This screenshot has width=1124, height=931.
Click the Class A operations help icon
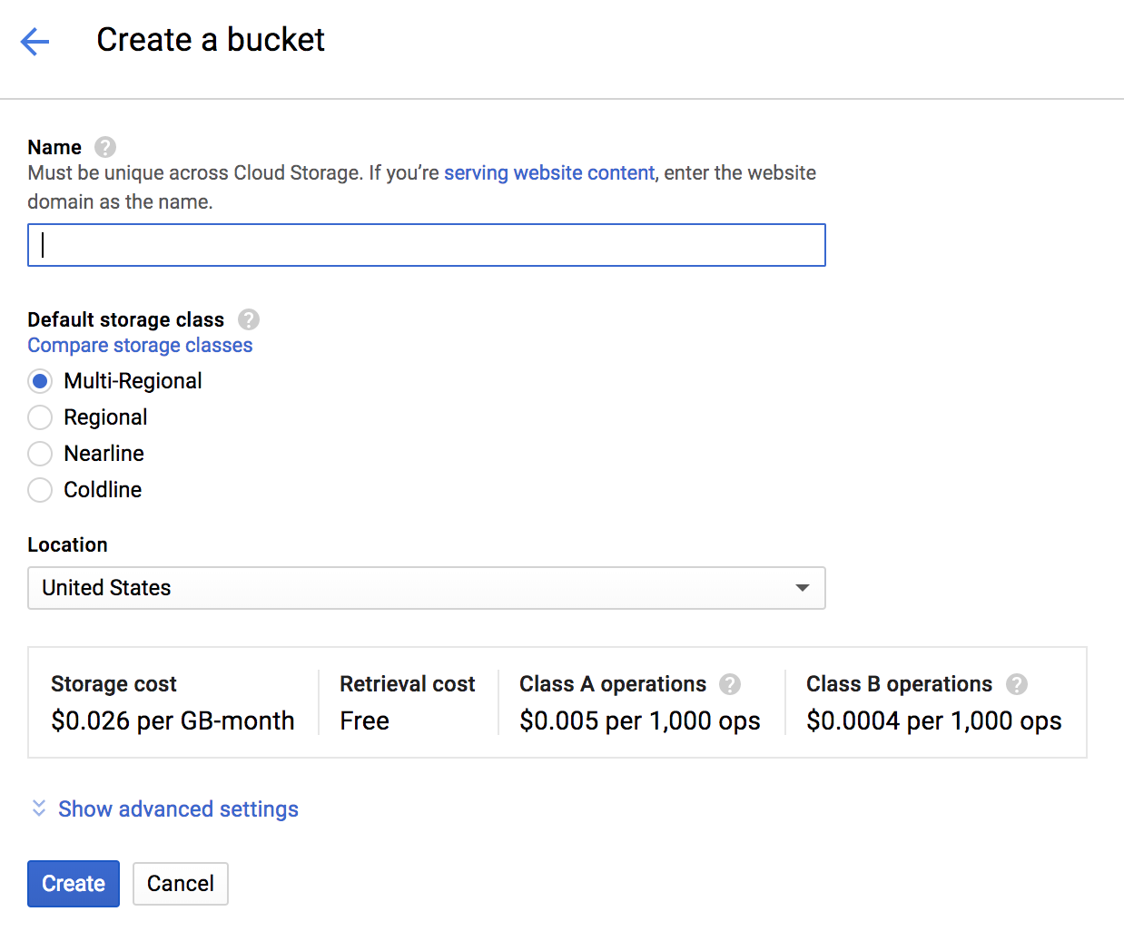pyautogui.click(x=730, y=684)
